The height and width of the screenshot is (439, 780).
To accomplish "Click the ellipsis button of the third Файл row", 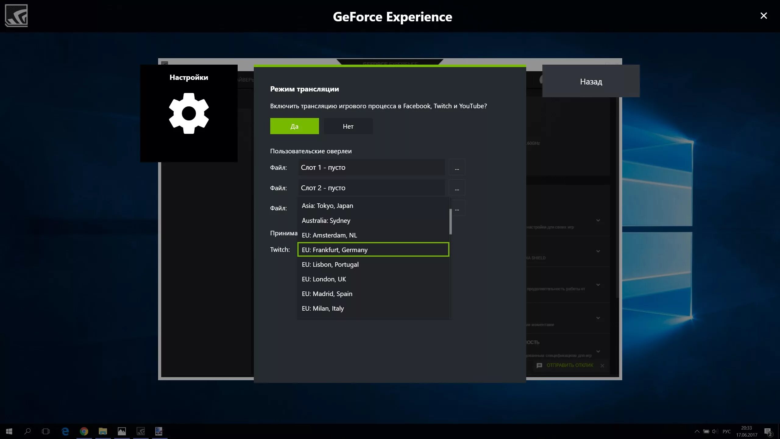I will 458,208.
